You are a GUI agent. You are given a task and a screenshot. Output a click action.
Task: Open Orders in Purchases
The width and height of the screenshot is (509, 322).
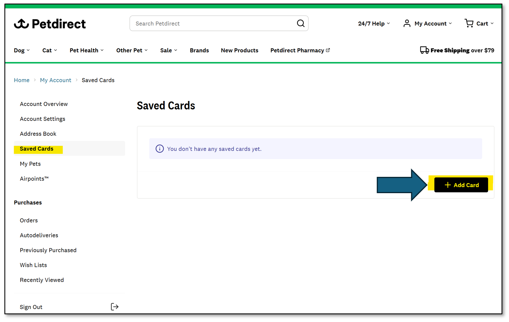click(x=29, y=220)
